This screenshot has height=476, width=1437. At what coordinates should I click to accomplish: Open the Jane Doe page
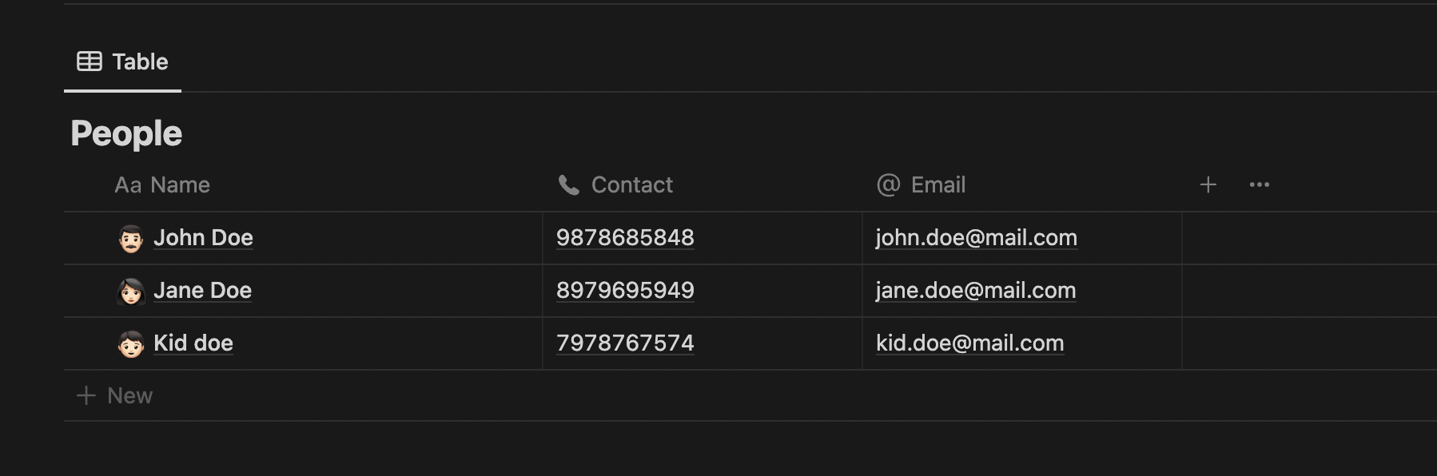(203, 291)
